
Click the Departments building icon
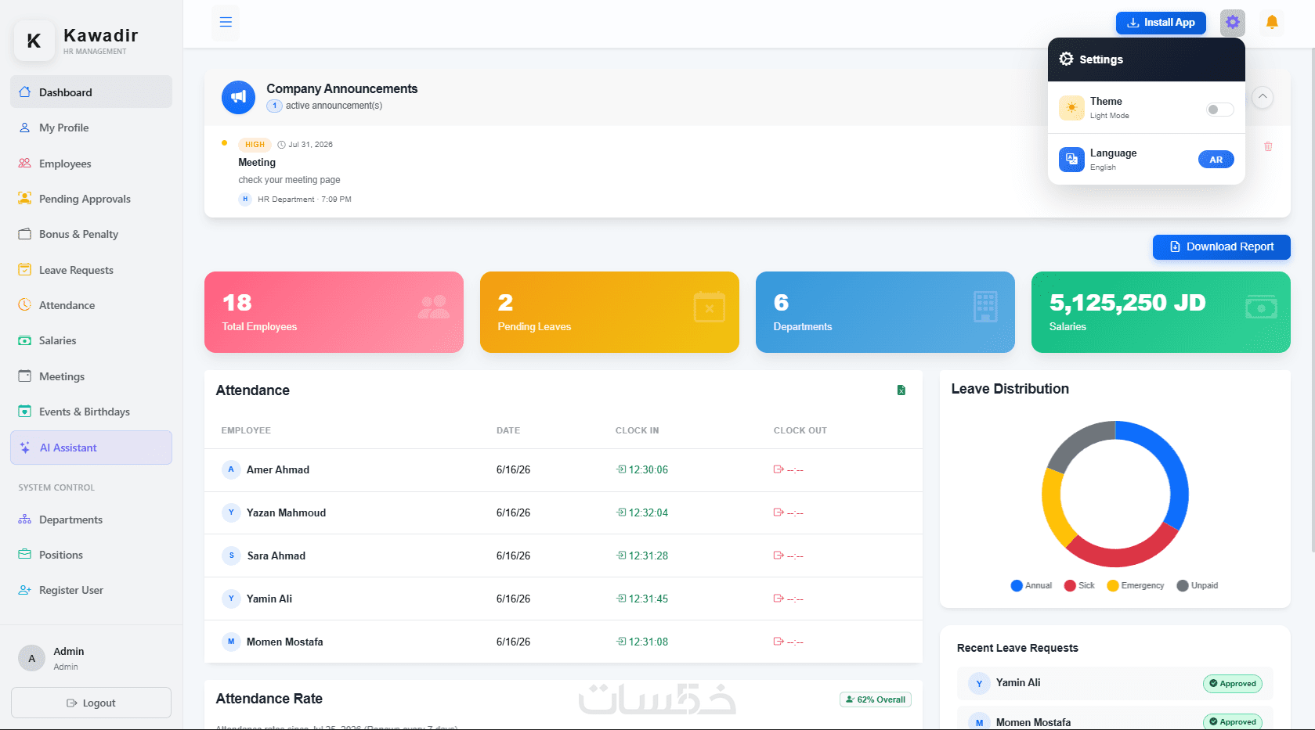[x=985, y=307]
